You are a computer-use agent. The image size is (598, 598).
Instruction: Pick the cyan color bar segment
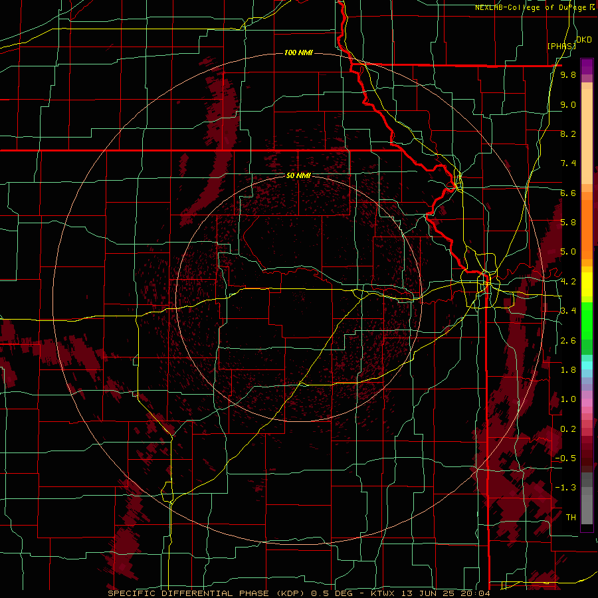(587, 365)
